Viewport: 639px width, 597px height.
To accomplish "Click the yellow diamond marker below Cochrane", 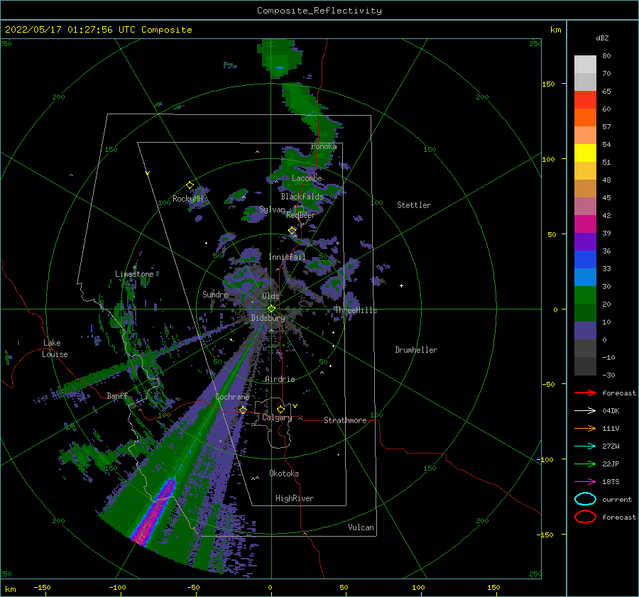I will point(243,410).
